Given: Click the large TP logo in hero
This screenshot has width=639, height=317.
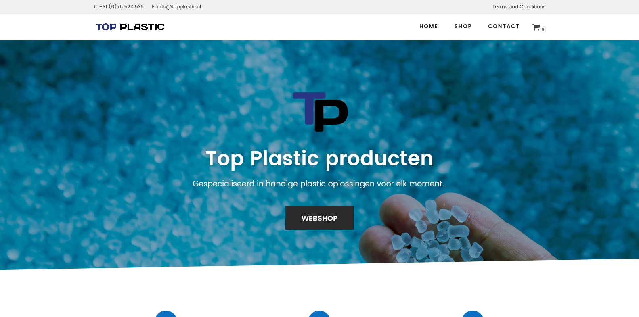Looking at the screenshot, I should click(x=320, y=112).
